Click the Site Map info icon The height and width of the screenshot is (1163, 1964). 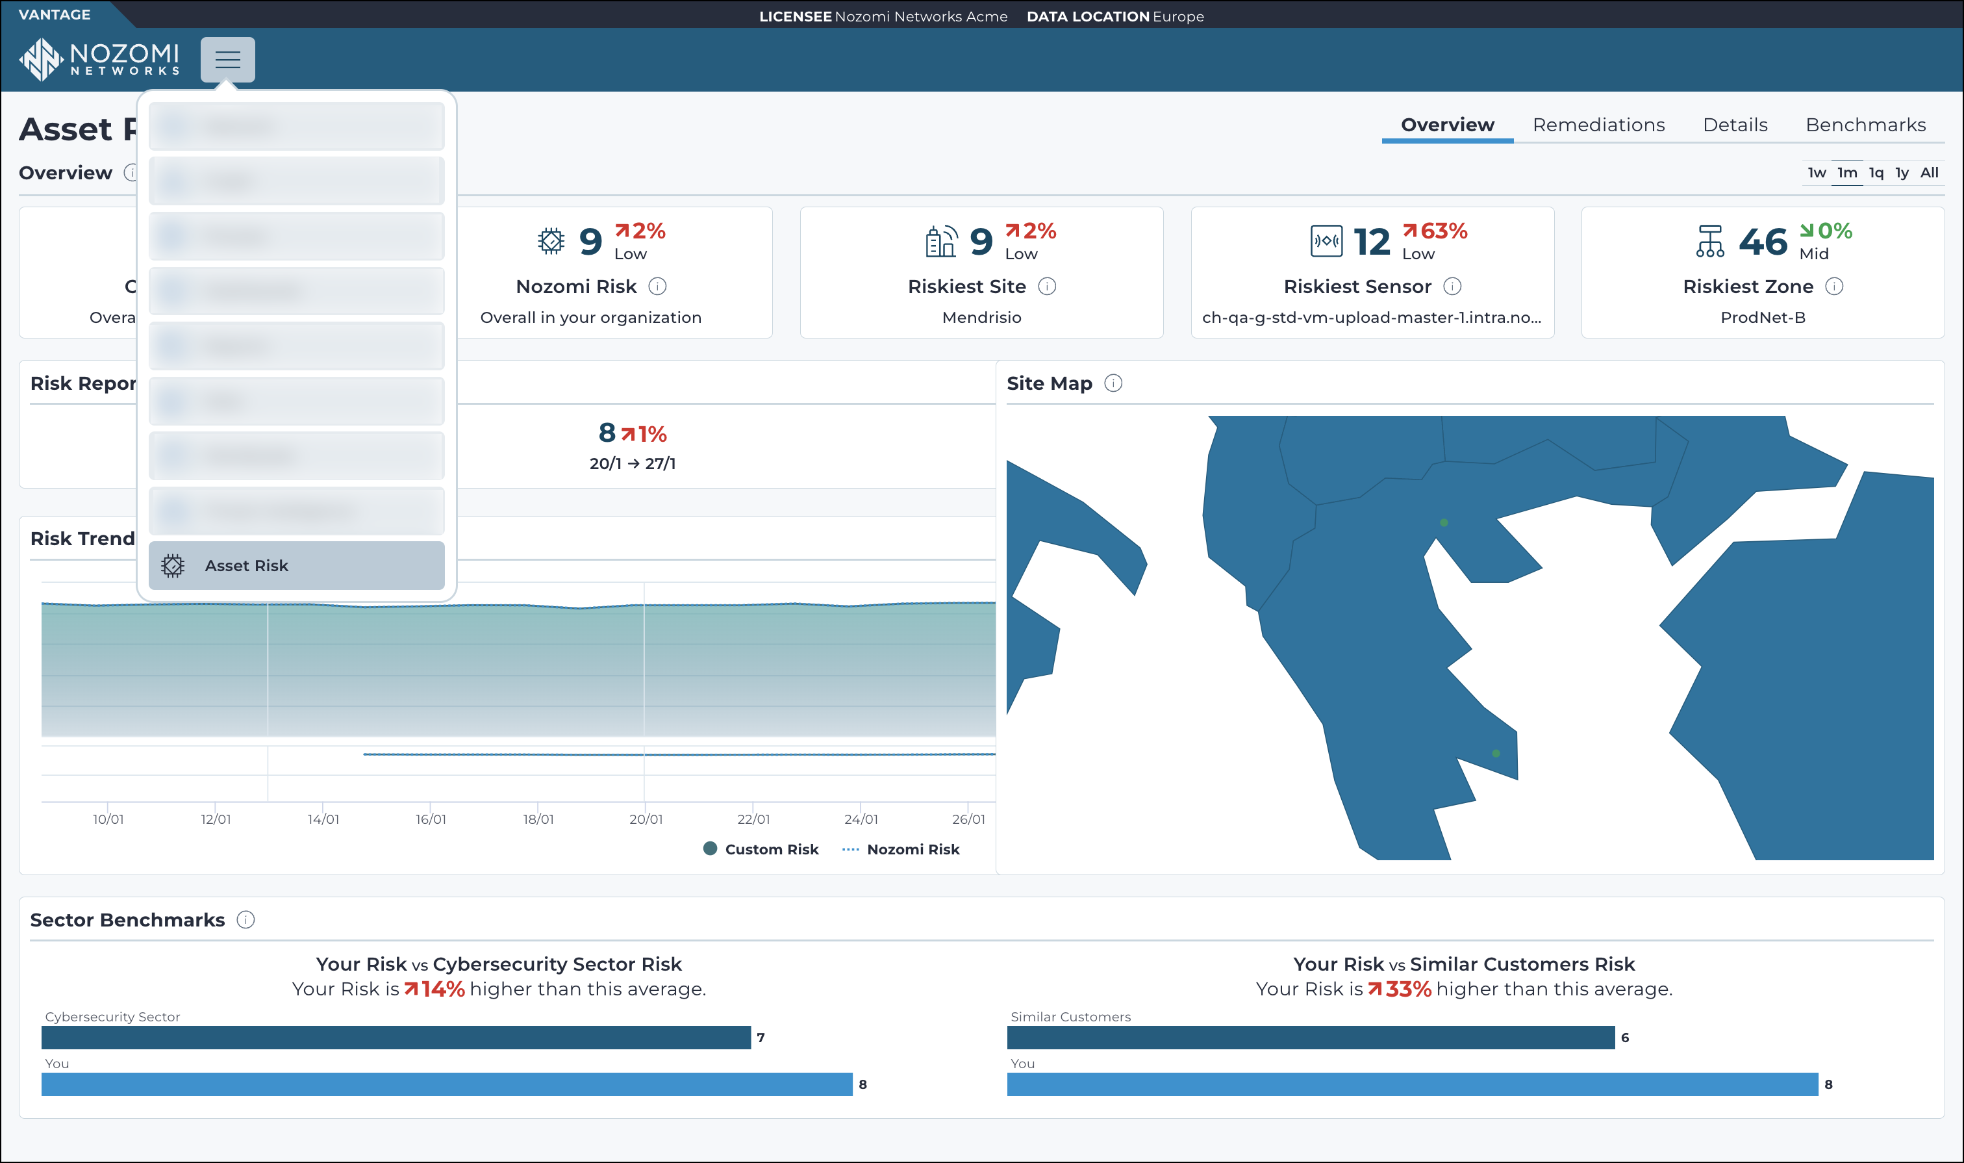tap(1113, 383)
